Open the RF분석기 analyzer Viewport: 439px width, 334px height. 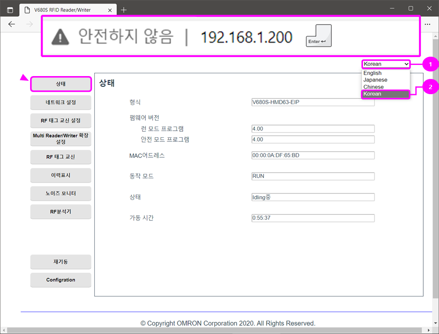pos(61,212)
